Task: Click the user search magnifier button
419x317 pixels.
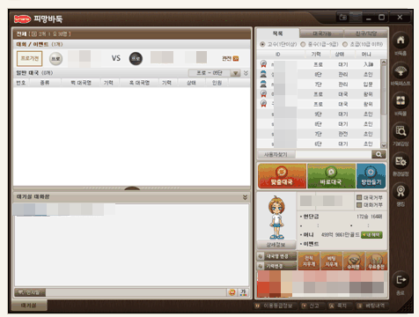Action: pos(379,154)
